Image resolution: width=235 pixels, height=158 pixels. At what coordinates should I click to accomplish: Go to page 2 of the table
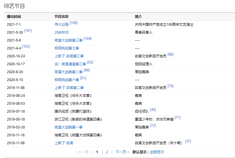pyautogui.click(x=107, y=152)
